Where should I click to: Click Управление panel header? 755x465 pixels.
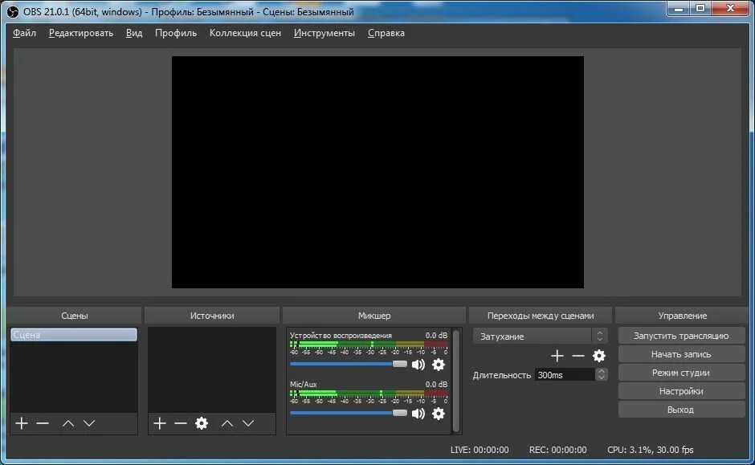click(682, 316)
